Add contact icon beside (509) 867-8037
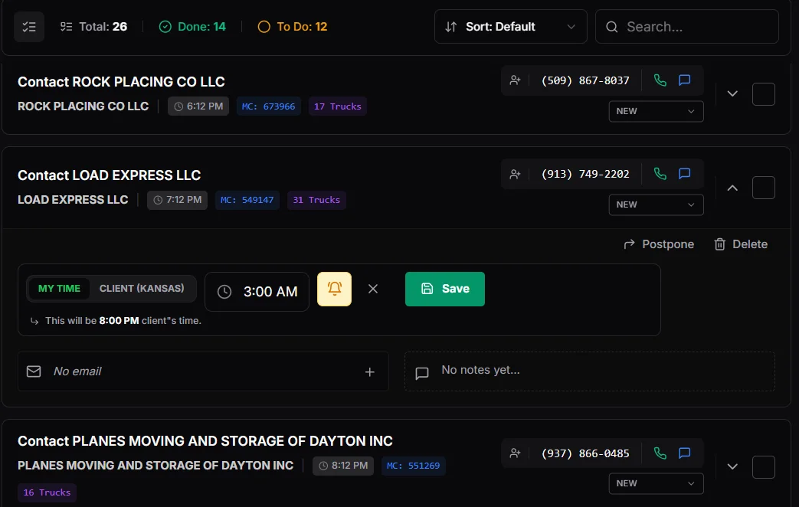 [515, 80]
